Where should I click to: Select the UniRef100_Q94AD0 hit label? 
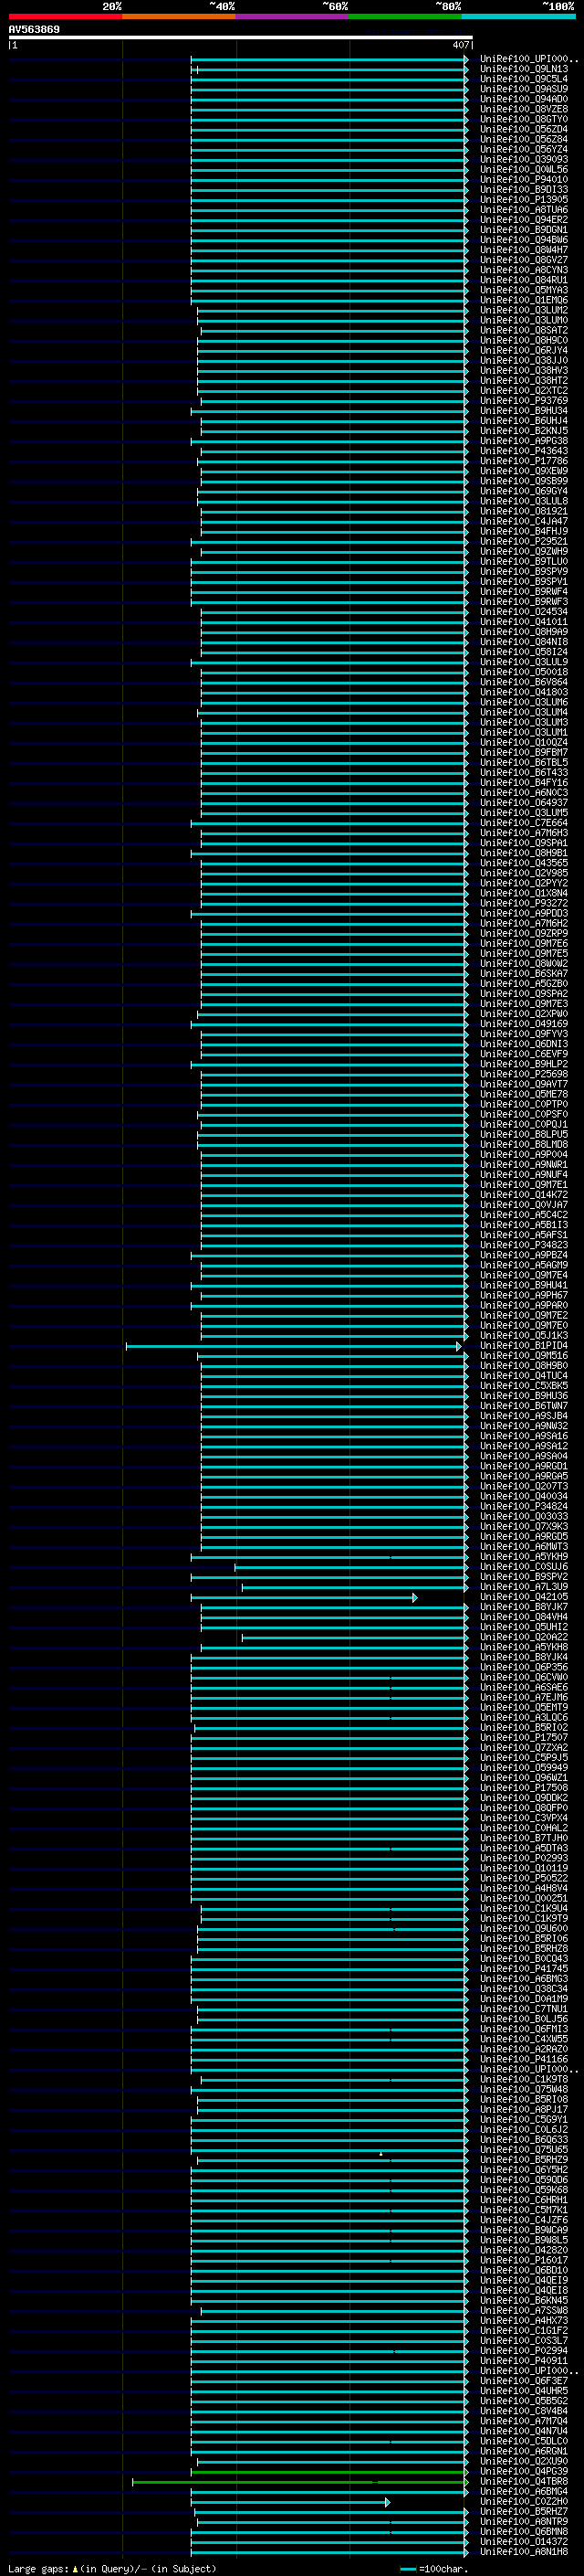click(524, 99)
